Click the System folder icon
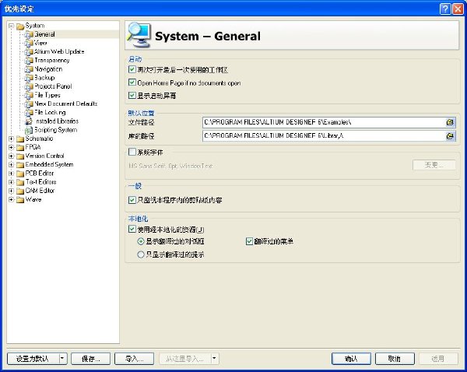This screenshot has width=467, height=372. [20, 26]
